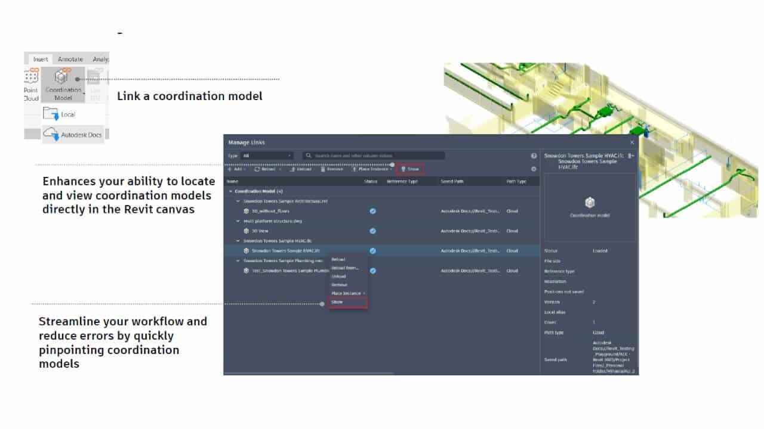Select the highlighted Snowdon Towers Sample HVAC.ifc row
Screen dimensions: 764x429
pyautogui.click(x=382, y=251)
